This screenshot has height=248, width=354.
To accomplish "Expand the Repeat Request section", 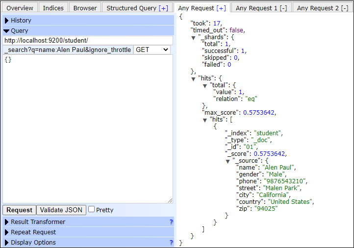I will (x=88, y=232).
